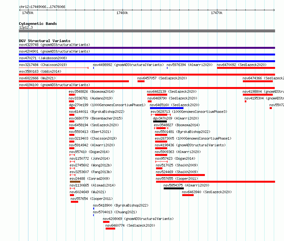Screen dimensions: 284x241
Task: Select esv3680779 Besenbacher2015 label
Action: tap(96, 118)
